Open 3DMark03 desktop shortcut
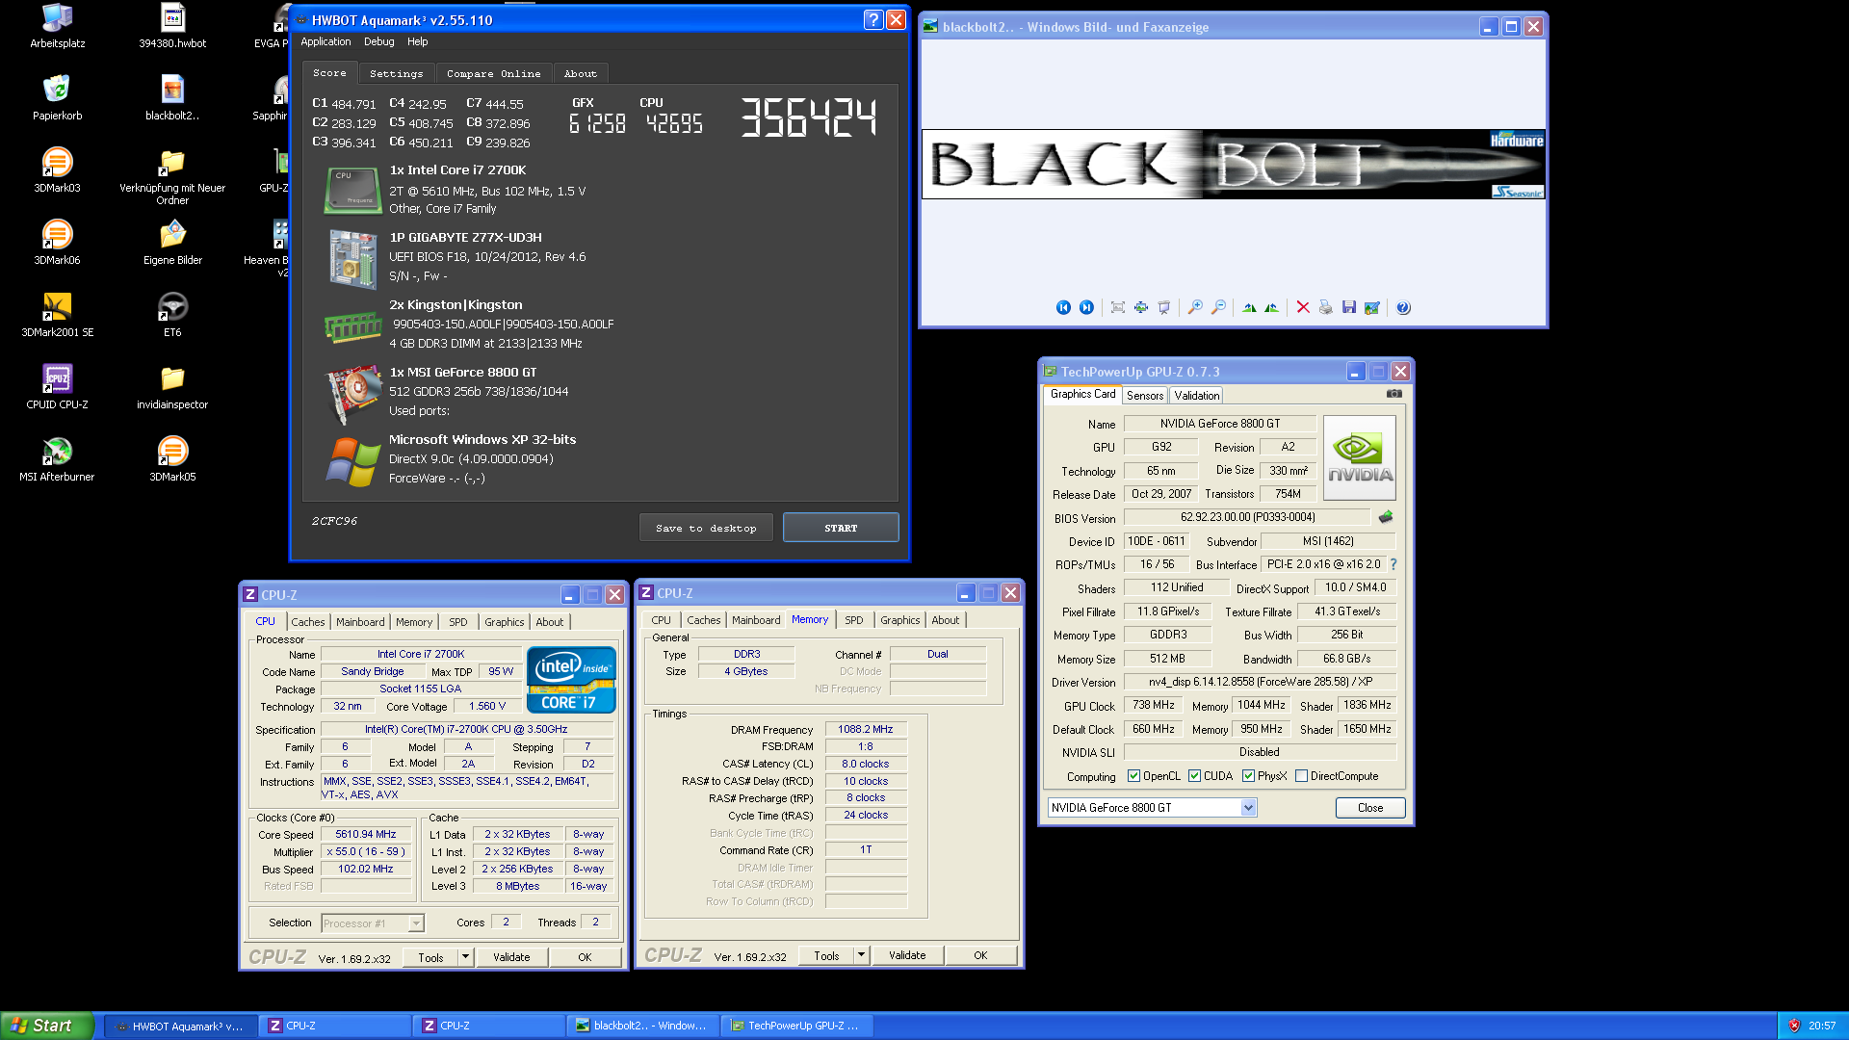The height and width of the screenshot is (1040, 1849). point(57,169)
